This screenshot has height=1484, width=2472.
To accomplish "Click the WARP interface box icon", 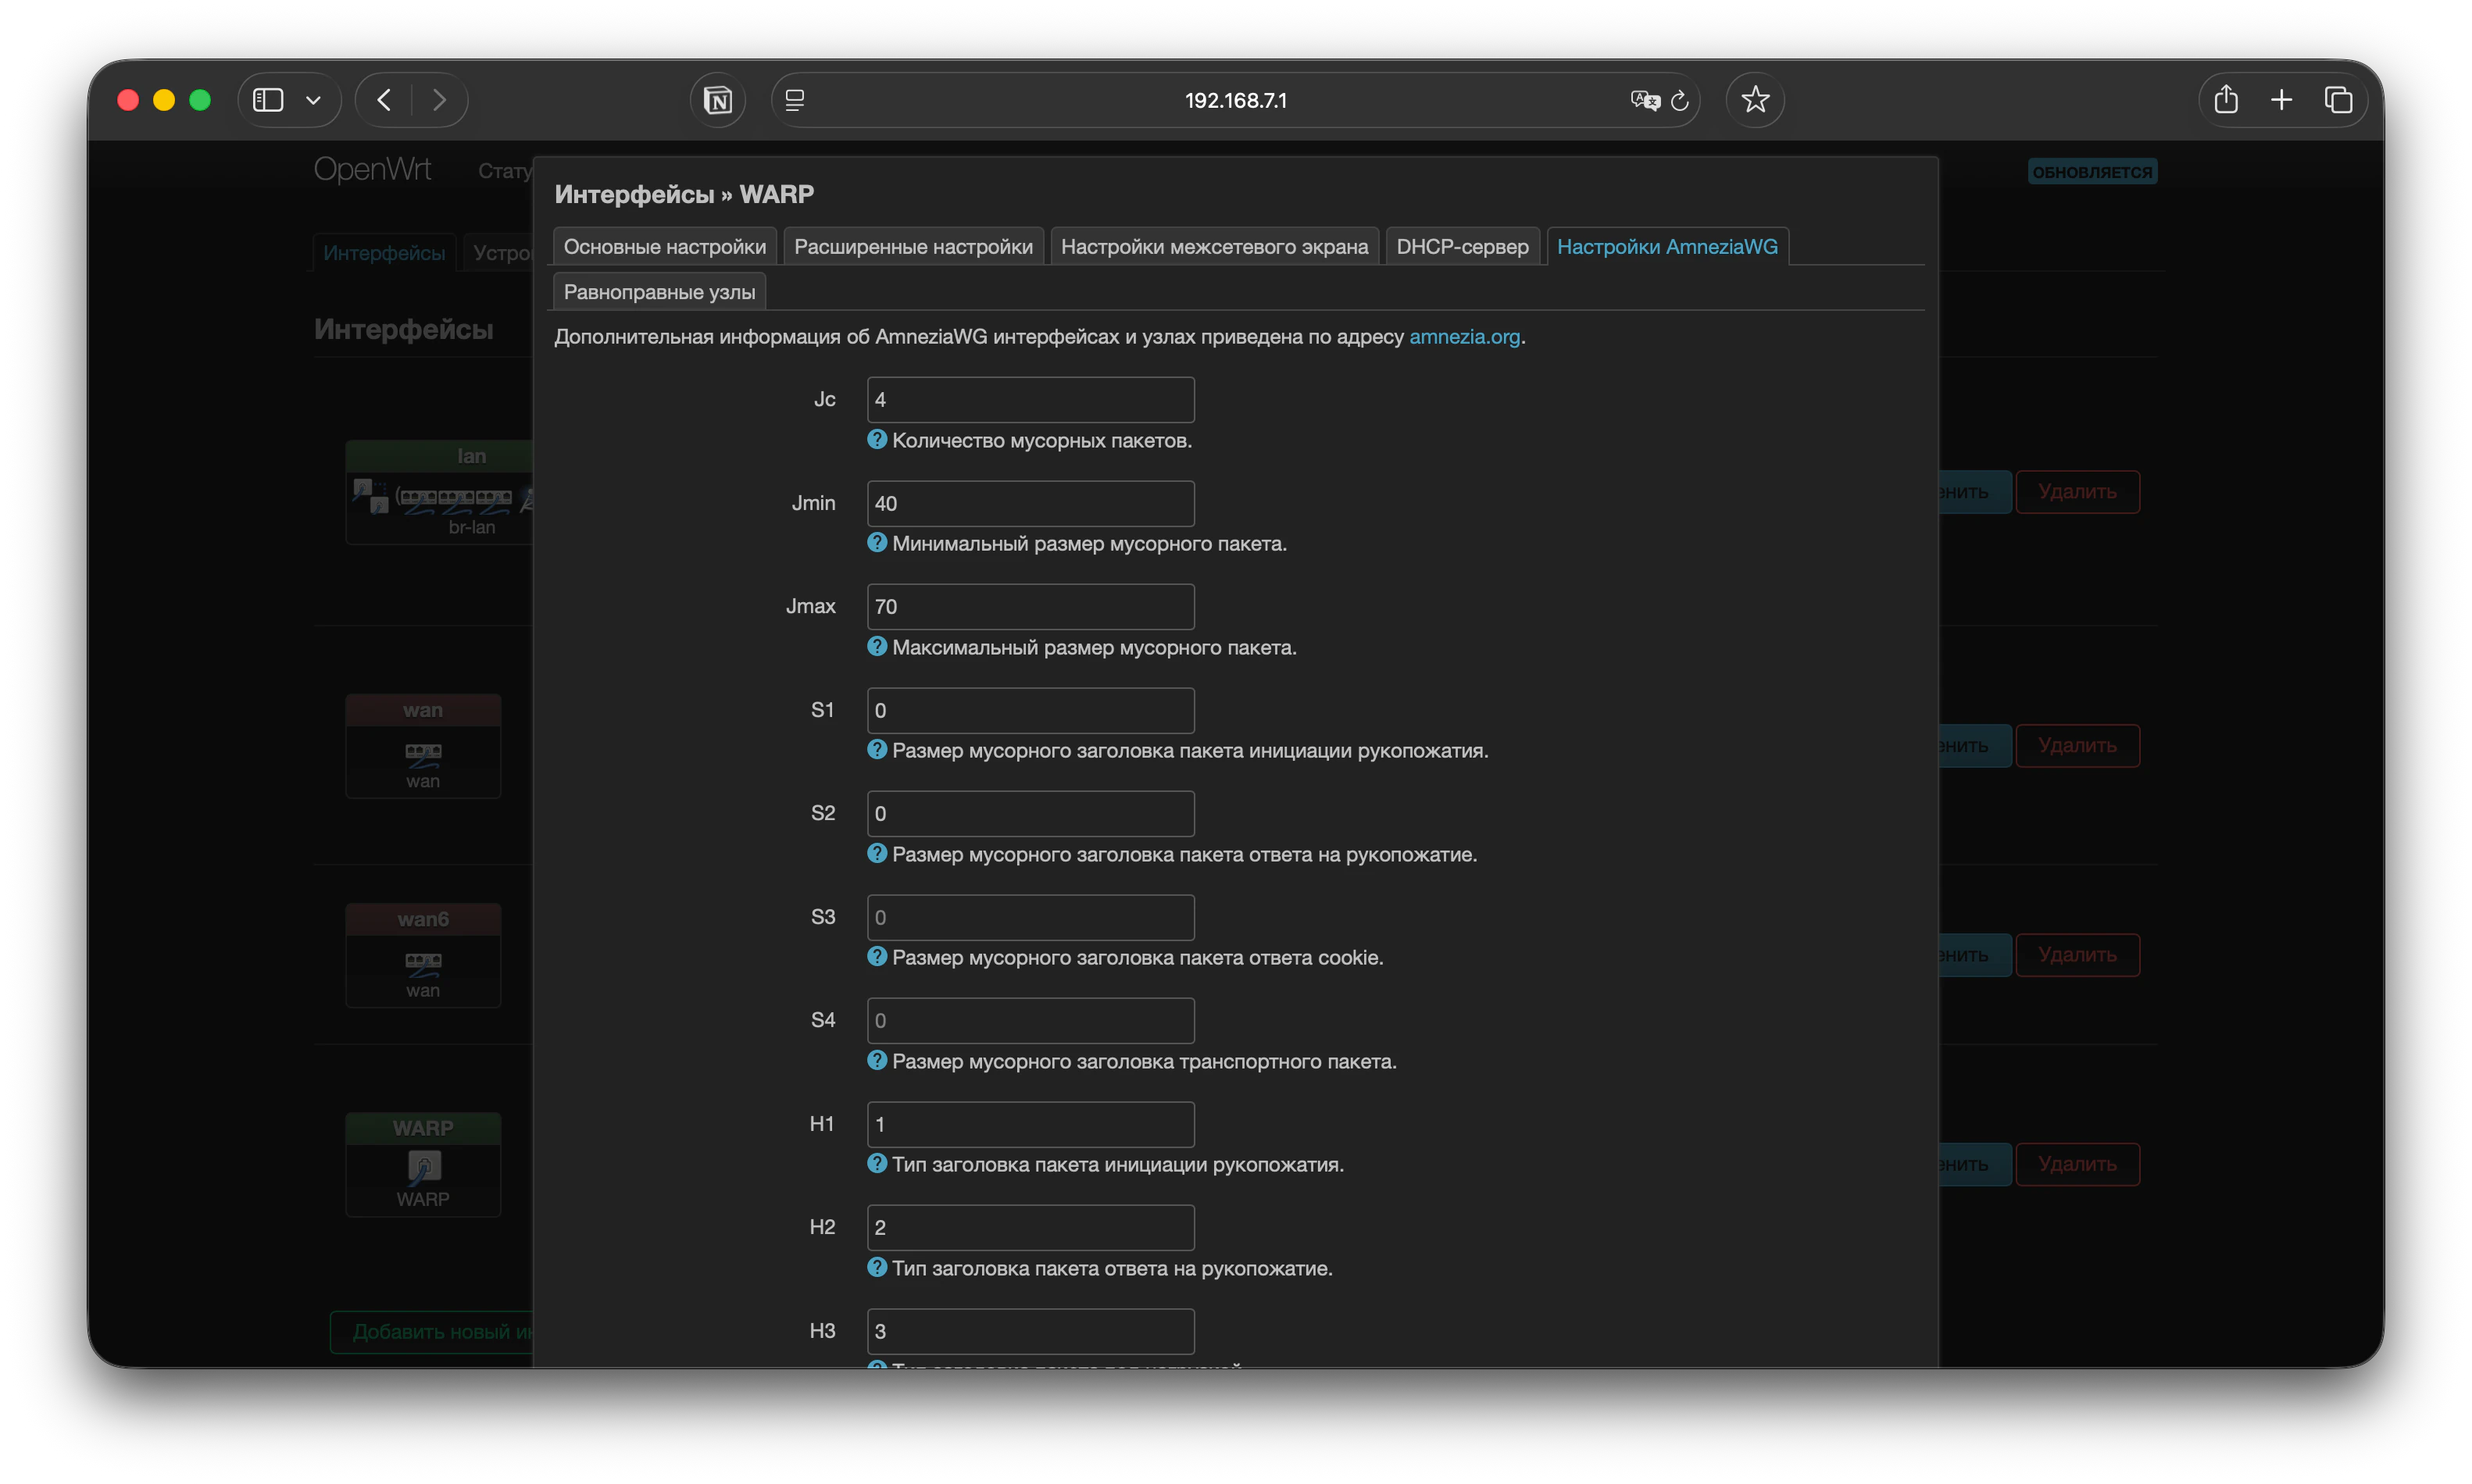I will 423,1166.
